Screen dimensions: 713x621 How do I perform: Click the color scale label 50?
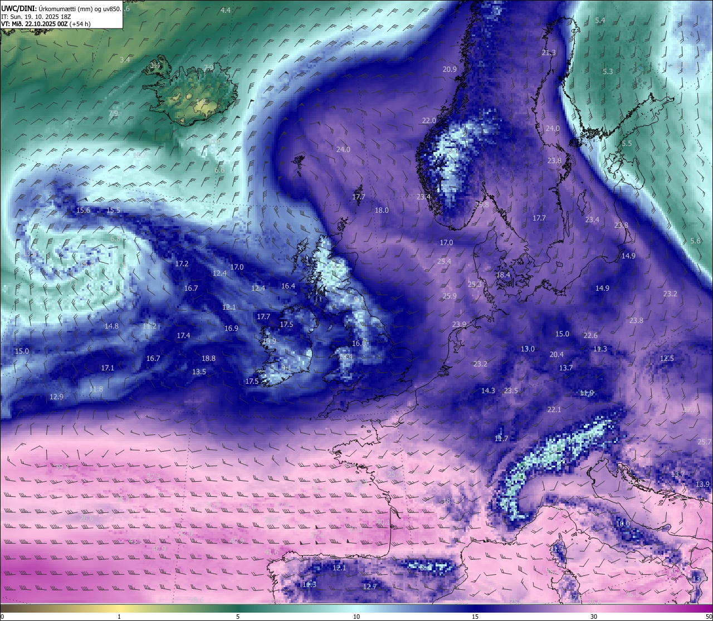pyautogui.click(x=709, y=617)
